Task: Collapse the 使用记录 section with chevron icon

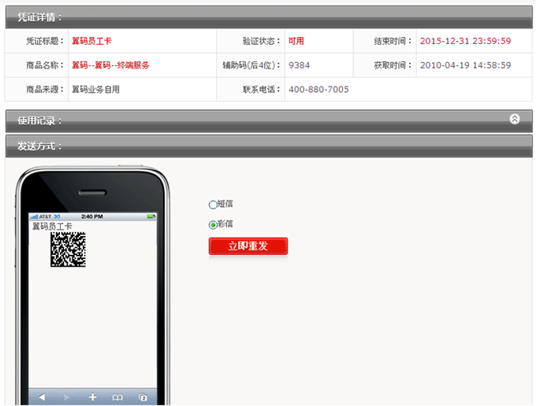Action: click(515, 119)
